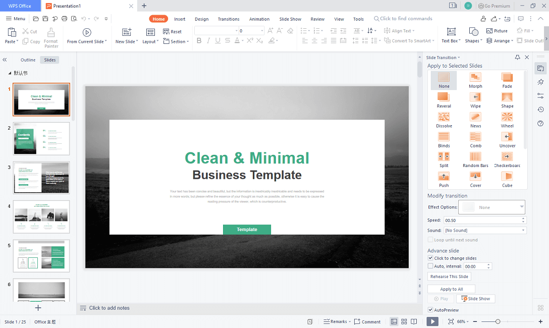Viewport: 549px width, 328px height.
Task: Apply Subscript formatting
Action: click(259, 40)
